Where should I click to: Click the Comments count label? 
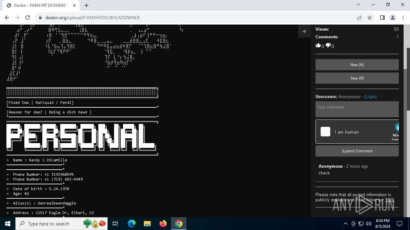(327, 37)
